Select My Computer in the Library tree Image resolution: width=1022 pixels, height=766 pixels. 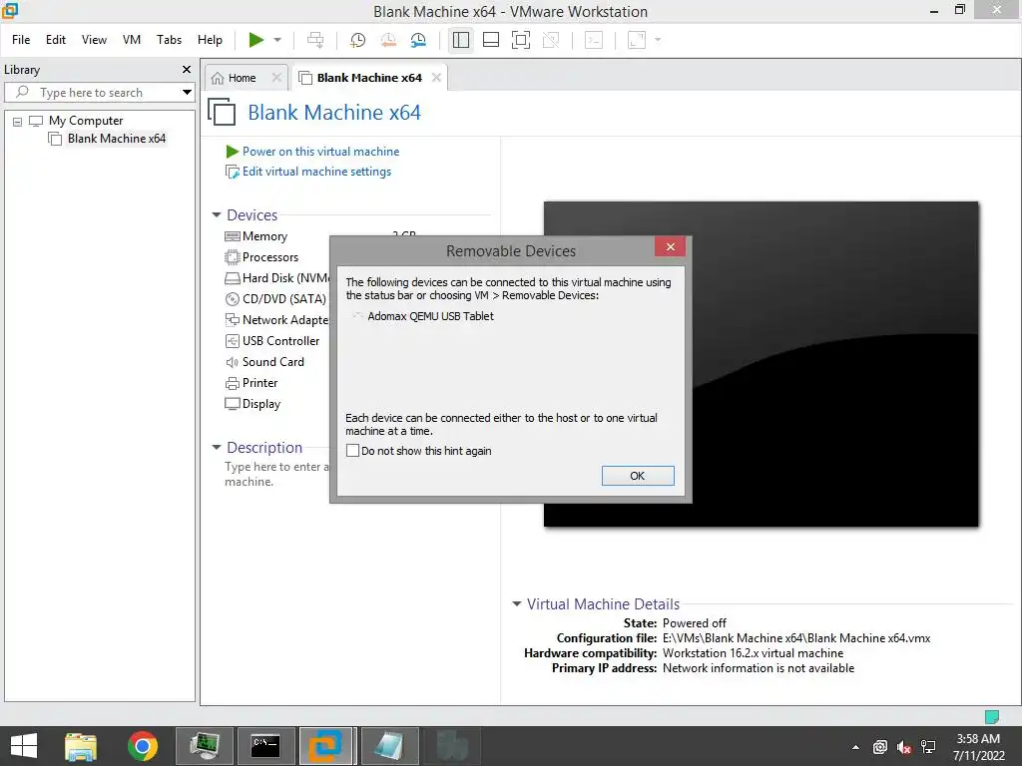pyautogui.click(x=86, y=121)
